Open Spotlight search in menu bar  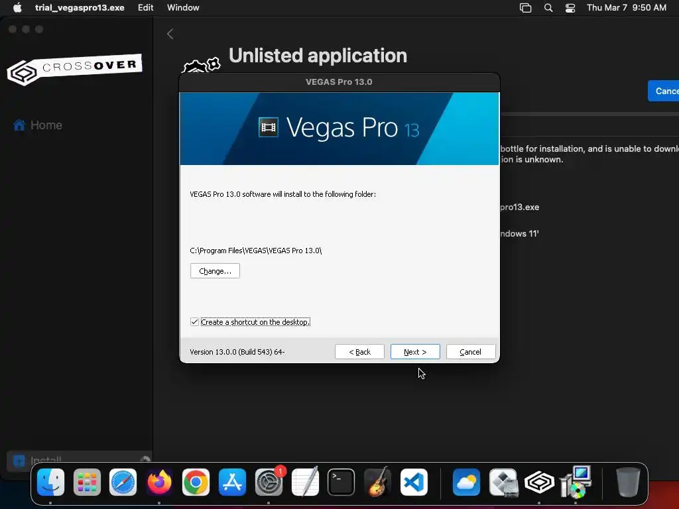point(548,8)
